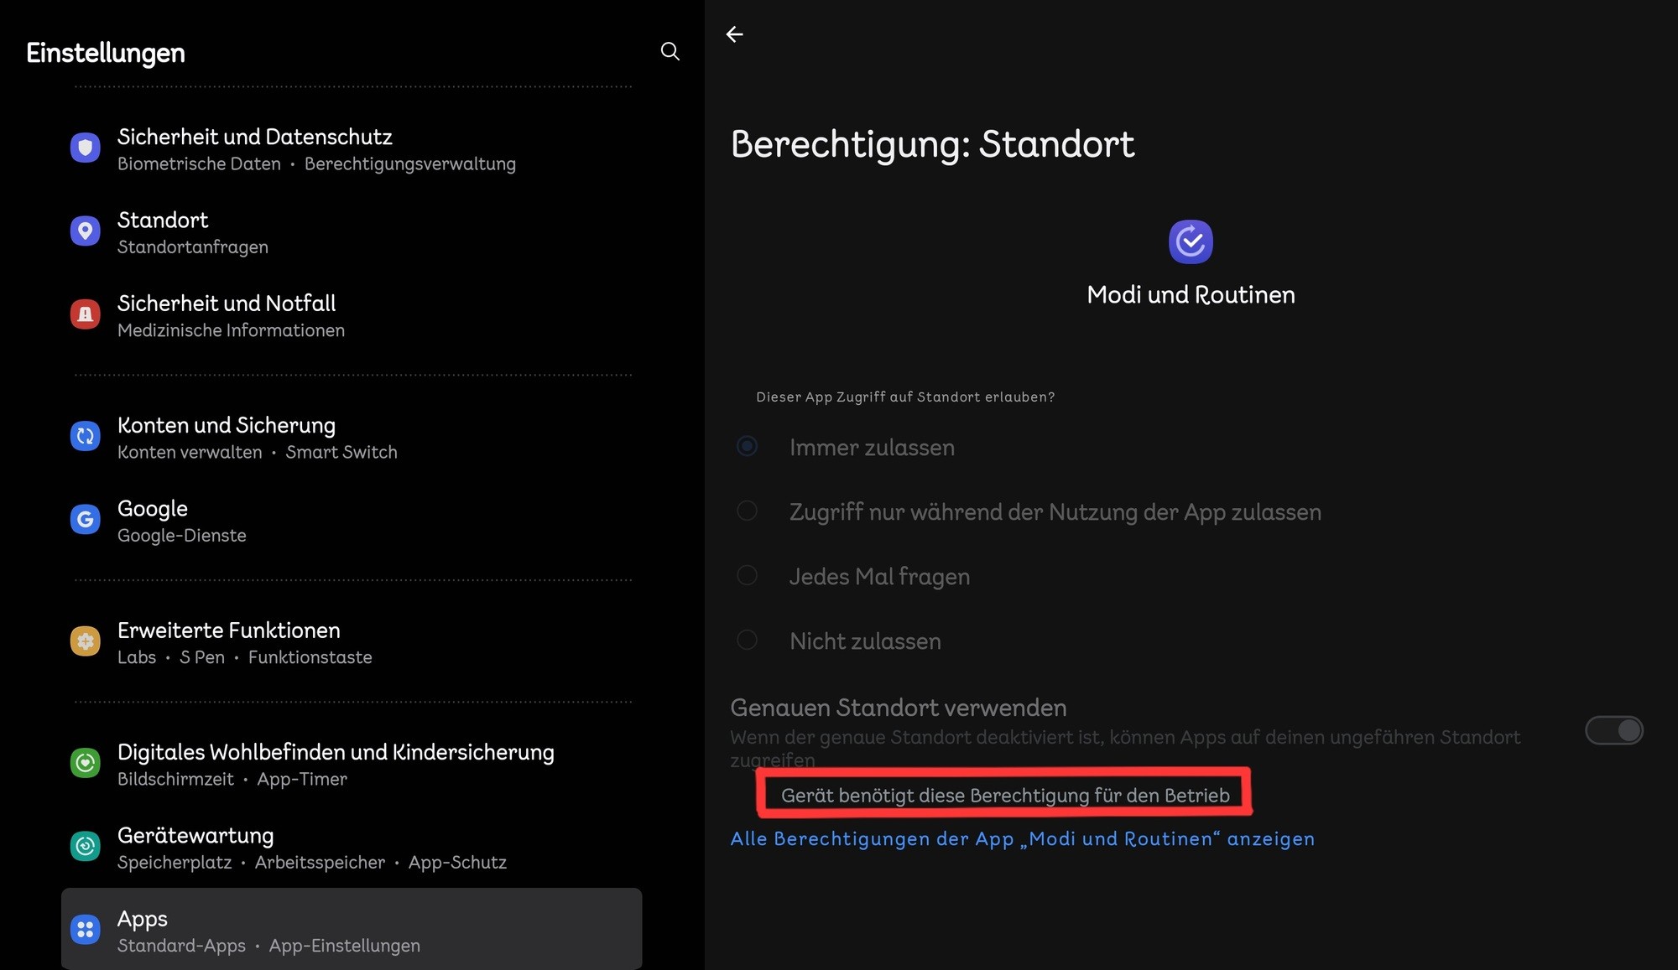Click the Modi und Routinen app icon
This screenshot has height=970, width=1678.
[1190, 242]
